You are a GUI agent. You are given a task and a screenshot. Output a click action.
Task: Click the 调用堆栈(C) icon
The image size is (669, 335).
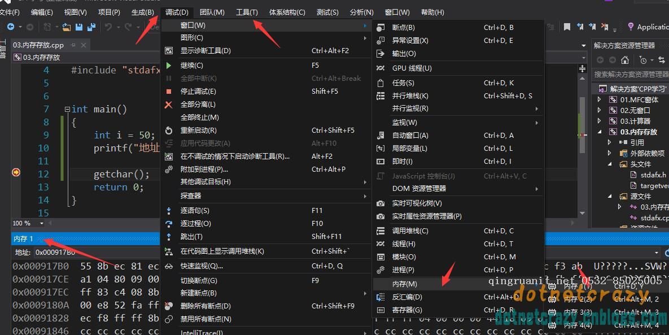pos(381,231)
